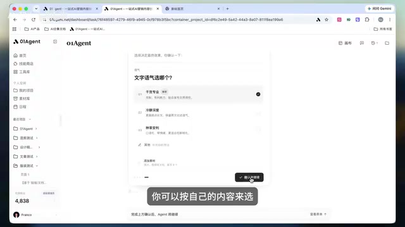This screenshot has width=405, height=227.
Task: Open the pink extension icon
Action: tap(339, 20)
